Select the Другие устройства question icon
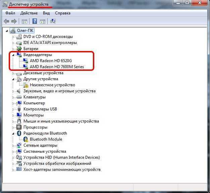The height and width of the screenshot is (193, 210). click(19, 79)
